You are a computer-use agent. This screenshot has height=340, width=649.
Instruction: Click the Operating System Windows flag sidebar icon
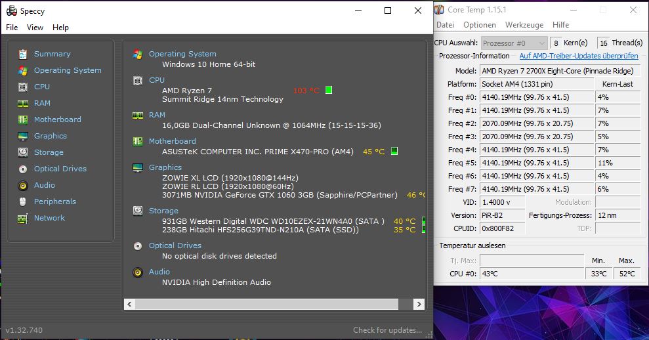tap(23, 71)
